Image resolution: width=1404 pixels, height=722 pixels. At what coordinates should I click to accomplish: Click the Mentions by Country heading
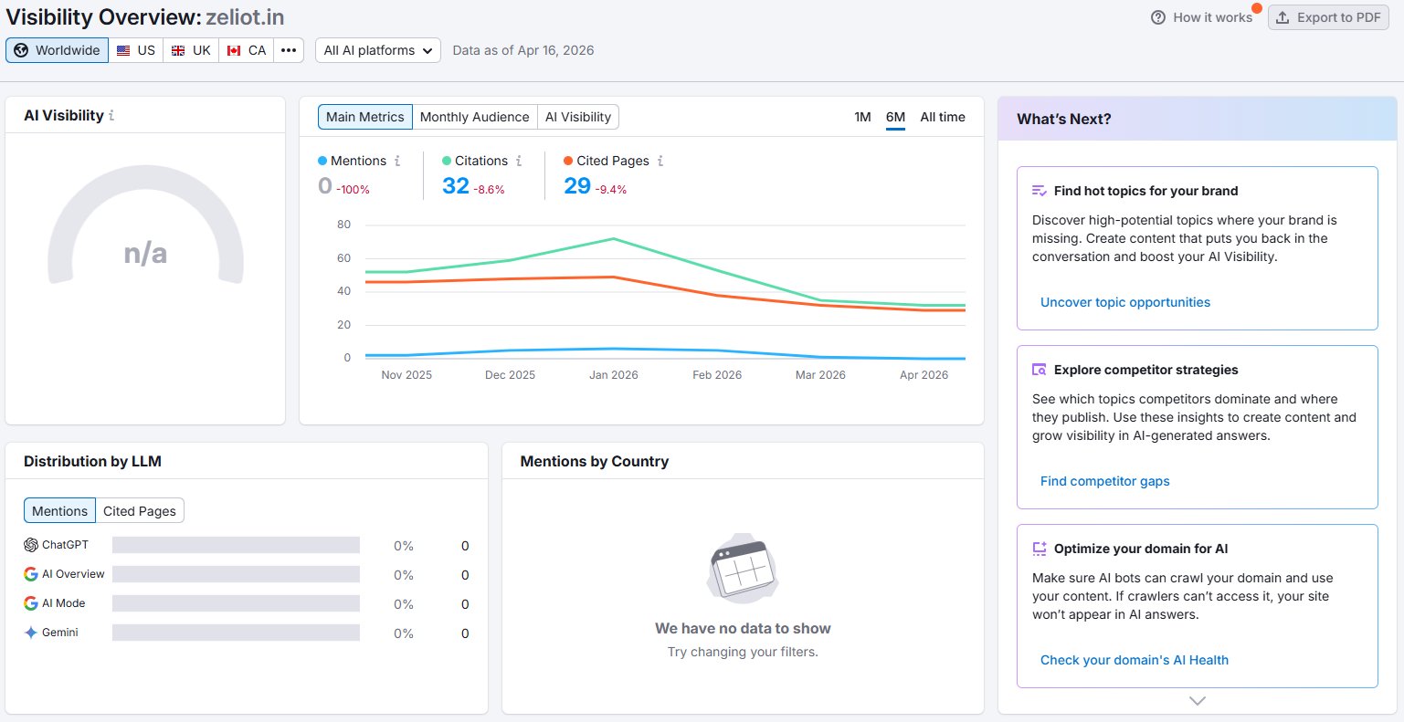595,462
